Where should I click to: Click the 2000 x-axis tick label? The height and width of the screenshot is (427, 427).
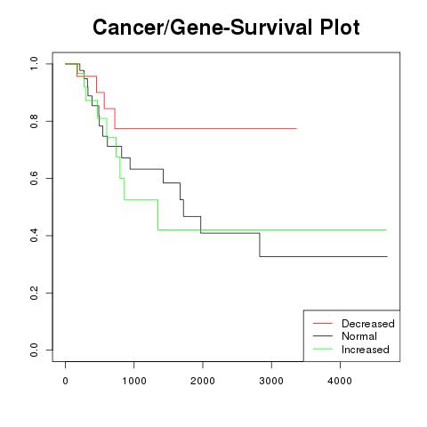(203, 381)
